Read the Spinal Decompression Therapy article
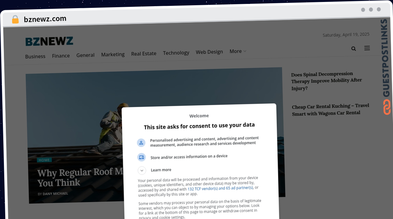 click(x=327, y=81)
